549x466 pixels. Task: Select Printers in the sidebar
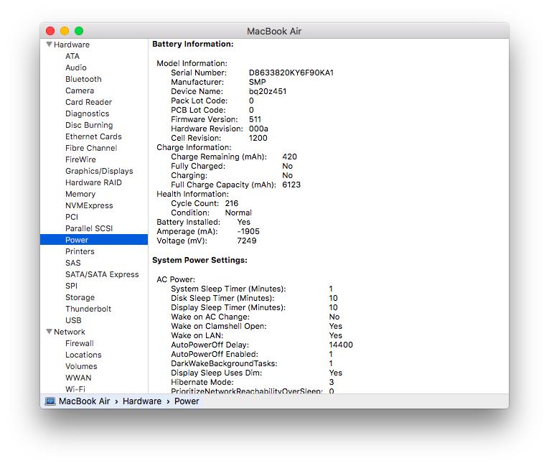[x=80, y=251]
